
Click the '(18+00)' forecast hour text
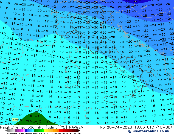pyautogui.click(x=164, y=127)
